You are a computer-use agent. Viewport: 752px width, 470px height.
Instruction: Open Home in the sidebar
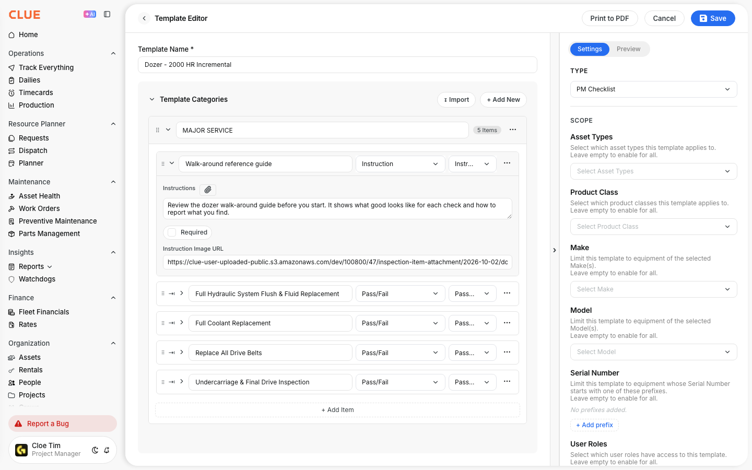[28, 35]
